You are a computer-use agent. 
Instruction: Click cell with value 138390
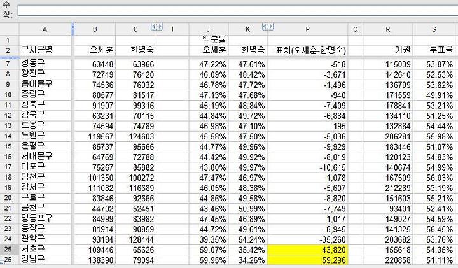click(x=95, y=260)
